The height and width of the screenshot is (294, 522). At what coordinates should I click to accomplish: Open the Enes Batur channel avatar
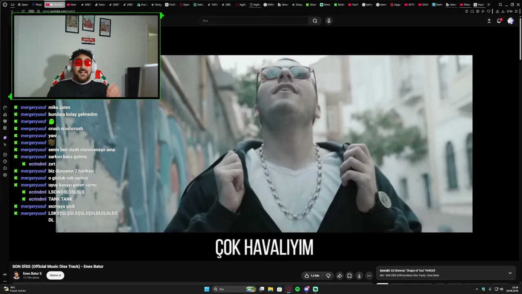click(x=16, y=275)
